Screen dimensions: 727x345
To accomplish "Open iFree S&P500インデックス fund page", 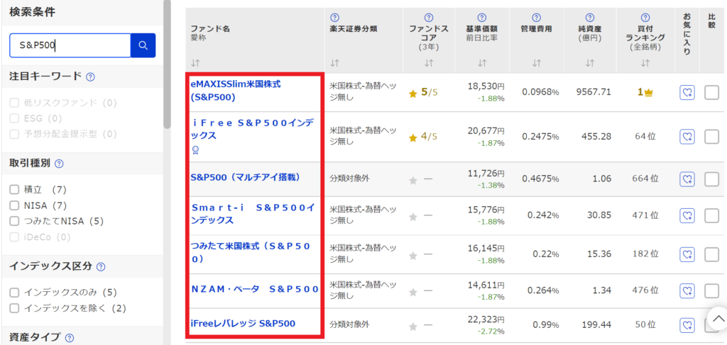I will [253, 129].
